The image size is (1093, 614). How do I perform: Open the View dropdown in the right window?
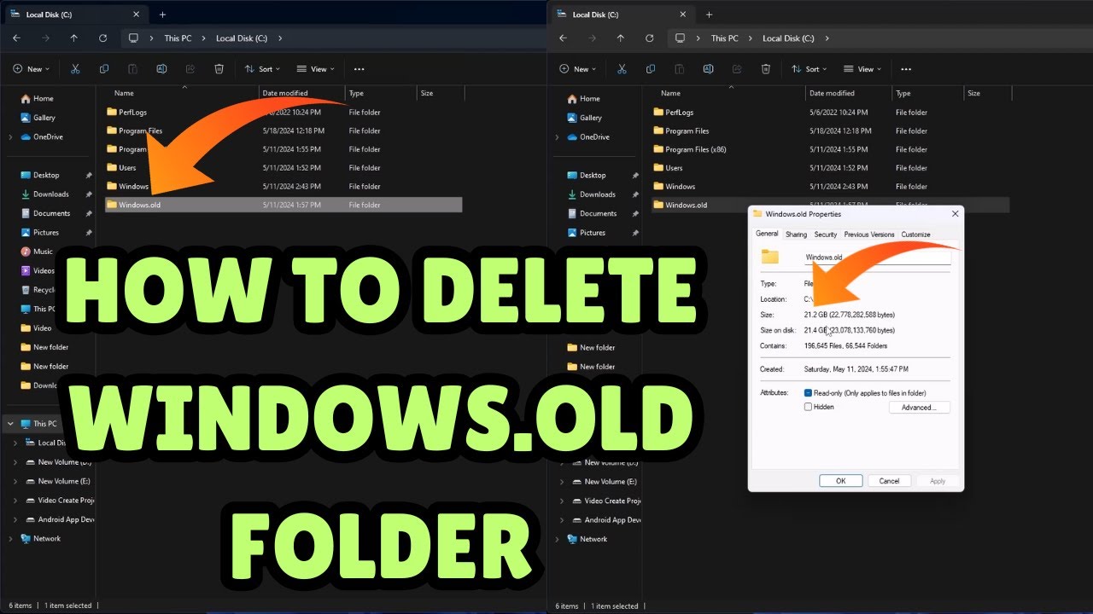click(862, 69)
